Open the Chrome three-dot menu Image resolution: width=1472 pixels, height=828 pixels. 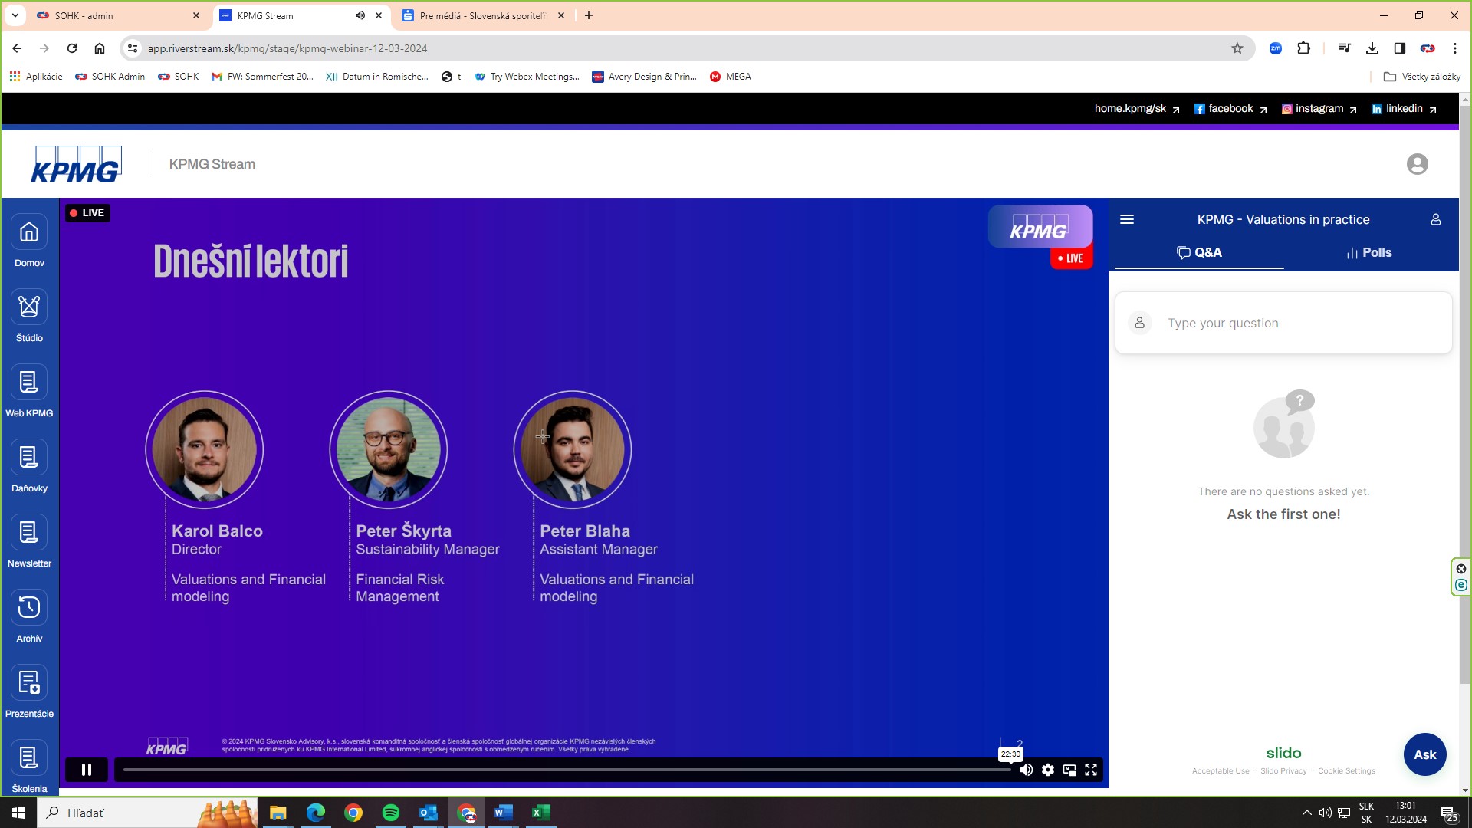tap(1455, 48)
